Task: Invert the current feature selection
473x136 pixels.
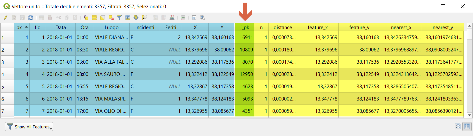Action: (103, 18)
